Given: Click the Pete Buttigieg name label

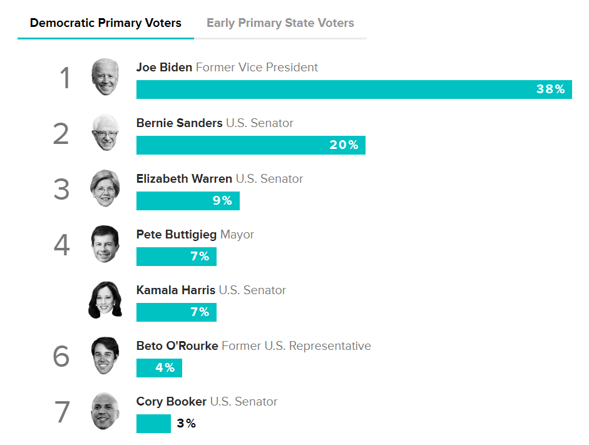Looking at the screenshot, I should (x=177, y=234).
